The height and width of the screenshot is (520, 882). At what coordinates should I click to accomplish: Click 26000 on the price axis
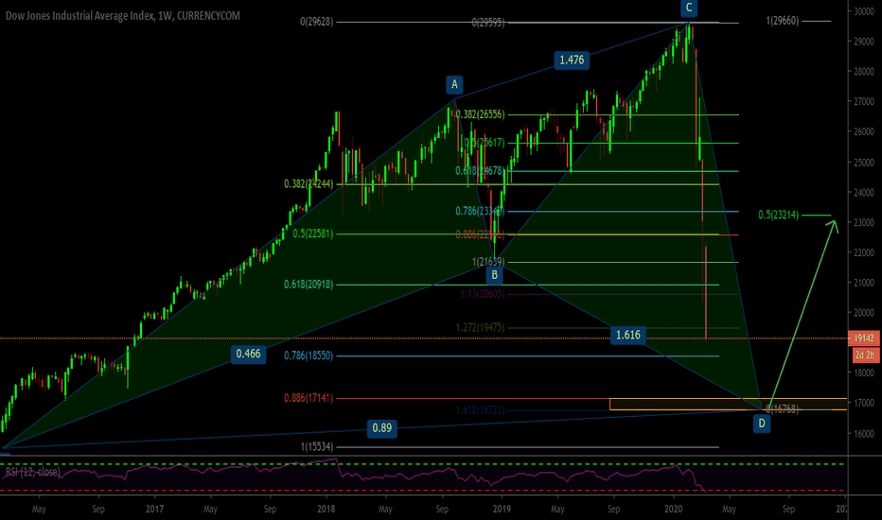863,131
